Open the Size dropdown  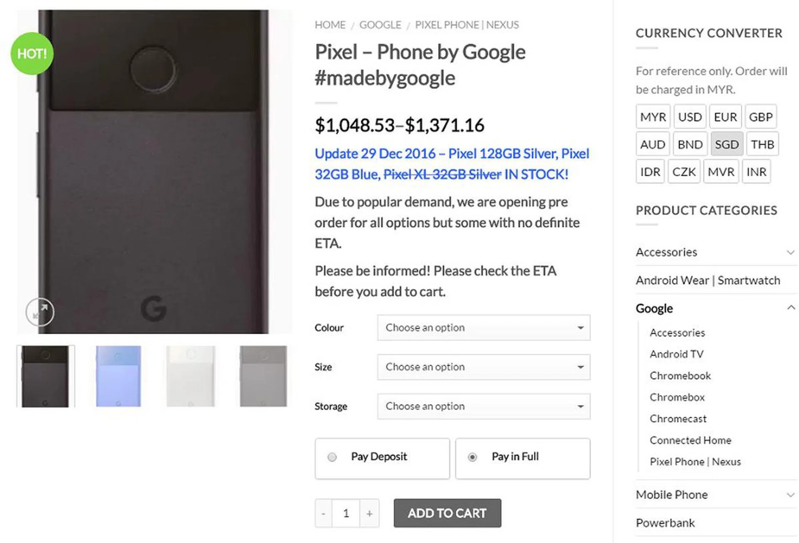(x=483, y=367)
